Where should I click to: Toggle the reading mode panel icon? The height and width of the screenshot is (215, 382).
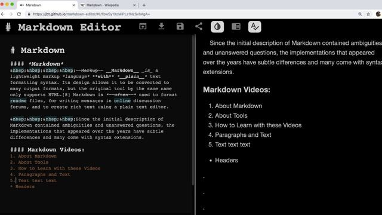[x=236, y=26]
